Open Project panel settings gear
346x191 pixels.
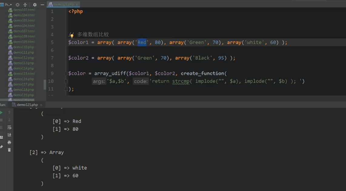click(35, 5)
